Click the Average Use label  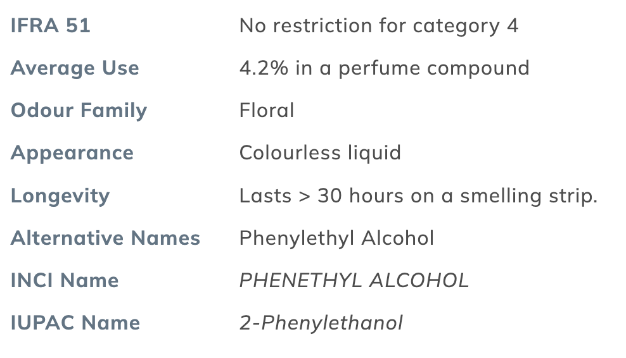tap(75, 68)
